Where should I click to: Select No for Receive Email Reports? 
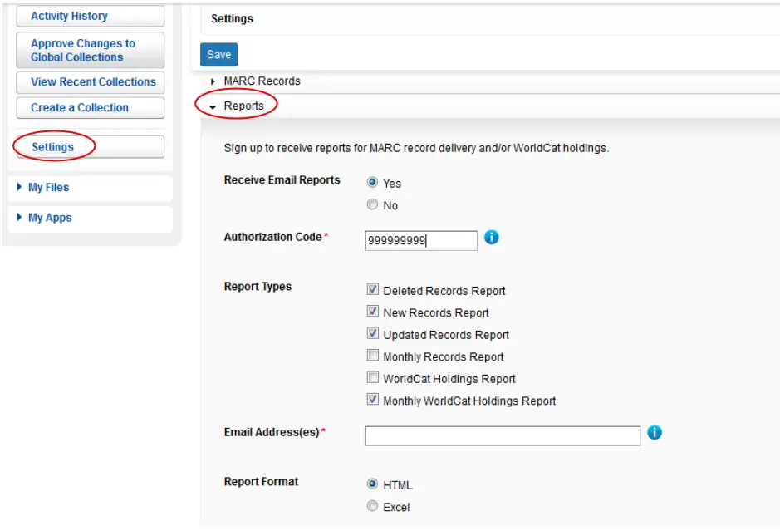[x=373, y=204]
